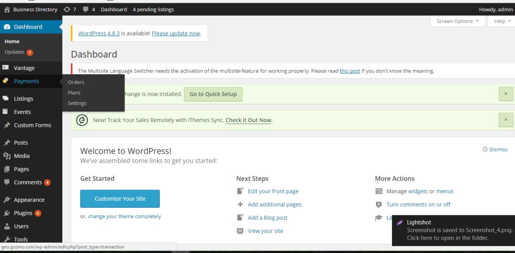Screen dimensions: 515x253
Task: Click the Edit your front page link
Action: click(273, 191)
